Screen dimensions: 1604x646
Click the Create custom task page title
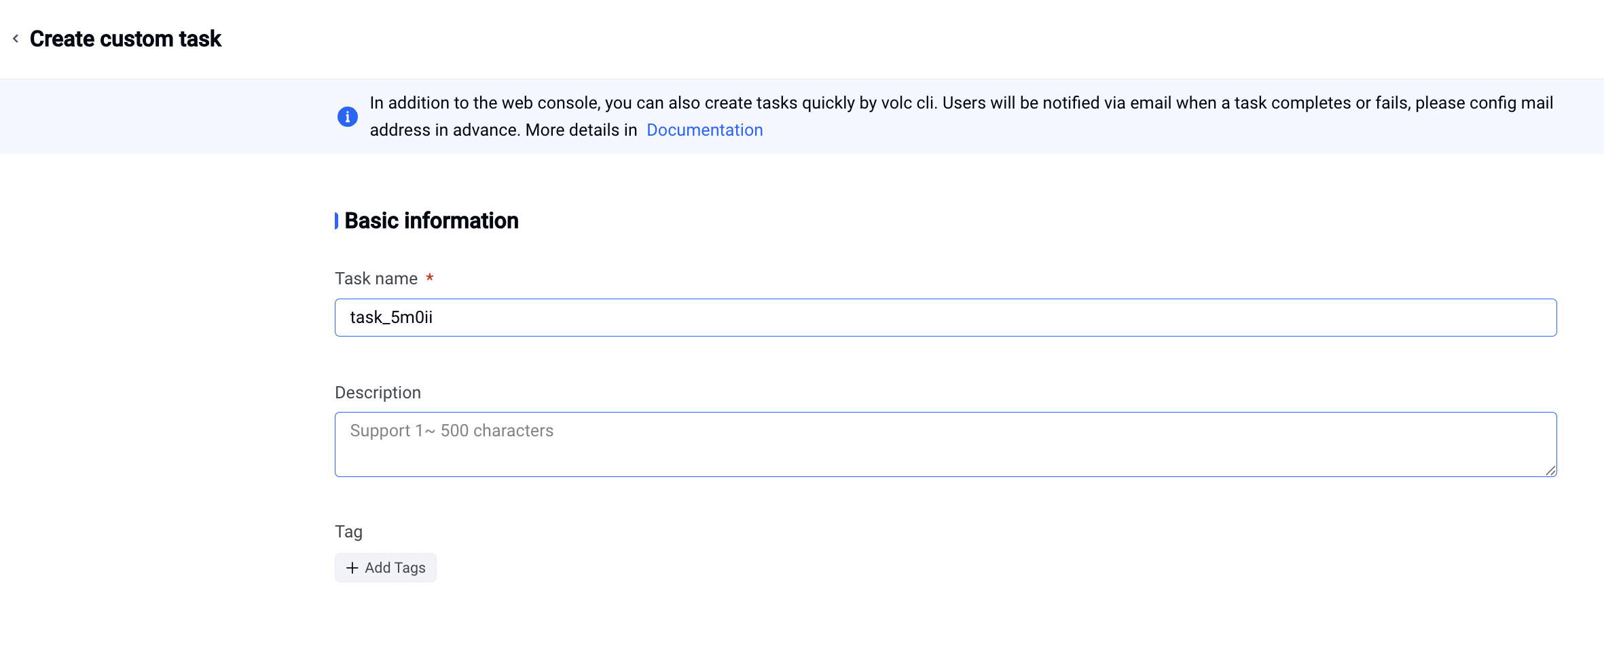[x=126, y=39]
